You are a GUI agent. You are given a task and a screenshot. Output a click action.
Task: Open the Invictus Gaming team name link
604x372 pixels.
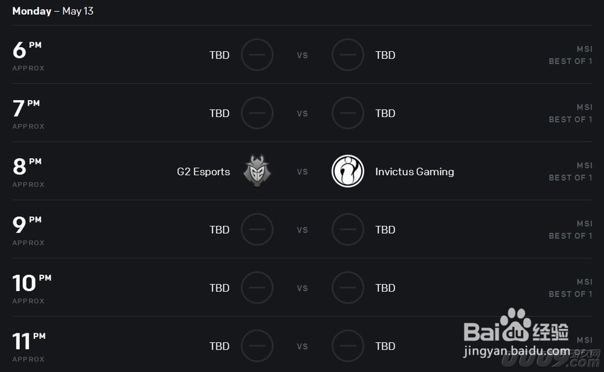tap(414, 172)
